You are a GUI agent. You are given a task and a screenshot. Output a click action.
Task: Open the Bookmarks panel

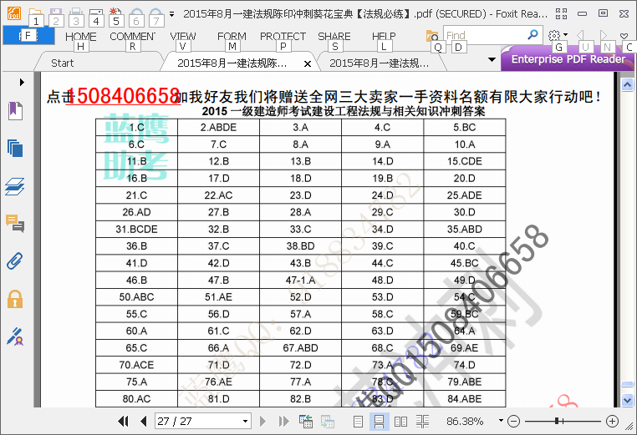(15, 111)
